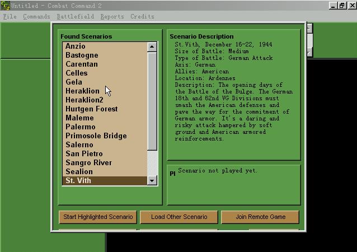Start Highlighted Scenario button
The width and height of the screenshot is (357, 252).
[98, 217]
